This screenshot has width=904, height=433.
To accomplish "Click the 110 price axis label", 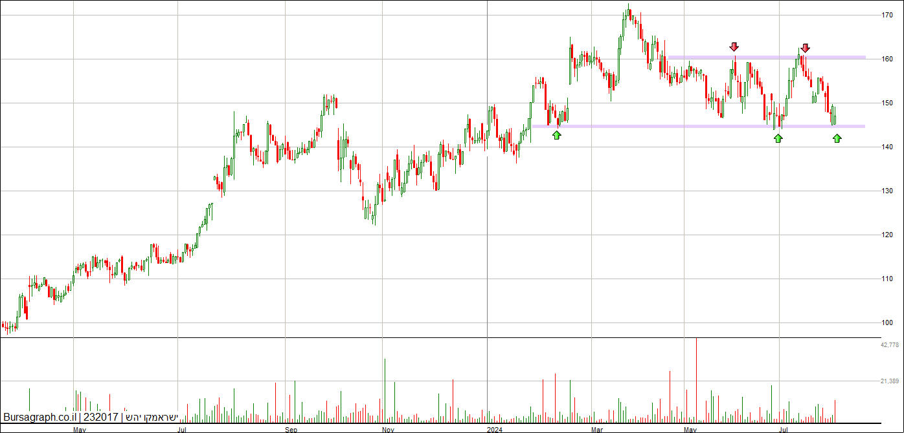I will 887,279.
